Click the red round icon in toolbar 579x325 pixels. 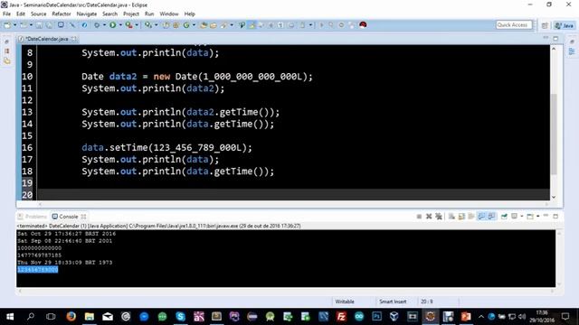363,25
